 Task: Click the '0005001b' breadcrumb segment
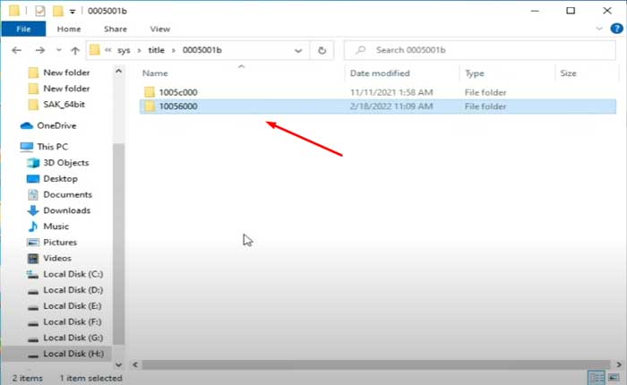(x=202, y=50)
